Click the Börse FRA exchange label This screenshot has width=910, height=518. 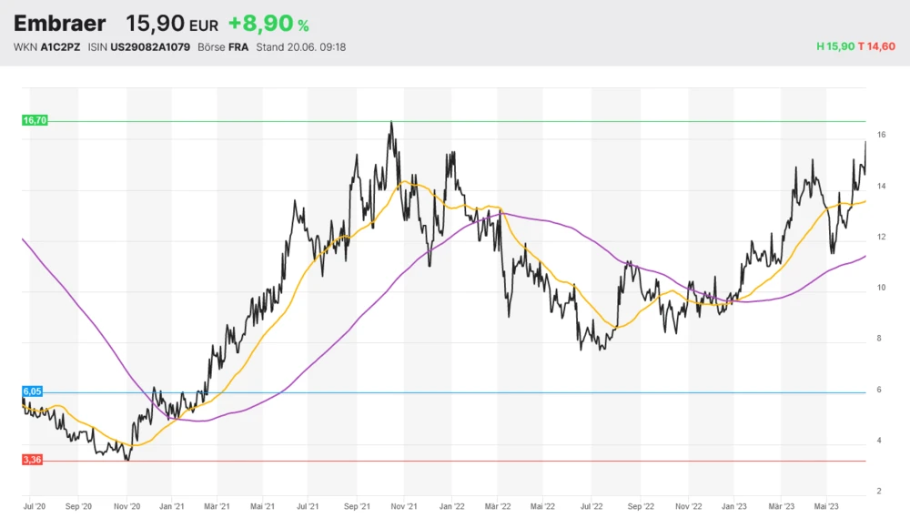click(x=225, y=47)
